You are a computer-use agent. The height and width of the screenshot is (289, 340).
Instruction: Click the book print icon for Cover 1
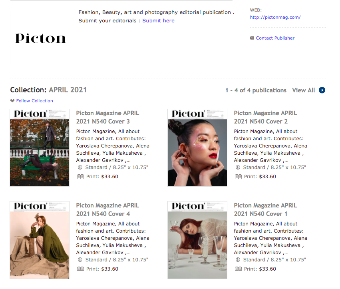click(238, 269)
